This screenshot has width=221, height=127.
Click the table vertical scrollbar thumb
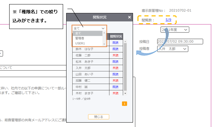[x=125, y=67]
